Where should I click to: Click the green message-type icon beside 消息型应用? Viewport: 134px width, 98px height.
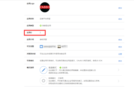point(41,26)
